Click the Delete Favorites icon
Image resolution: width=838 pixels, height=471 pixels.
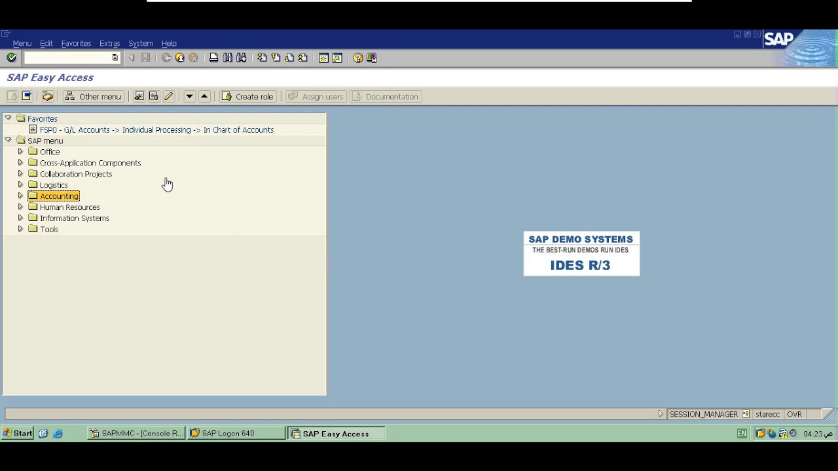tap(153, 97)
